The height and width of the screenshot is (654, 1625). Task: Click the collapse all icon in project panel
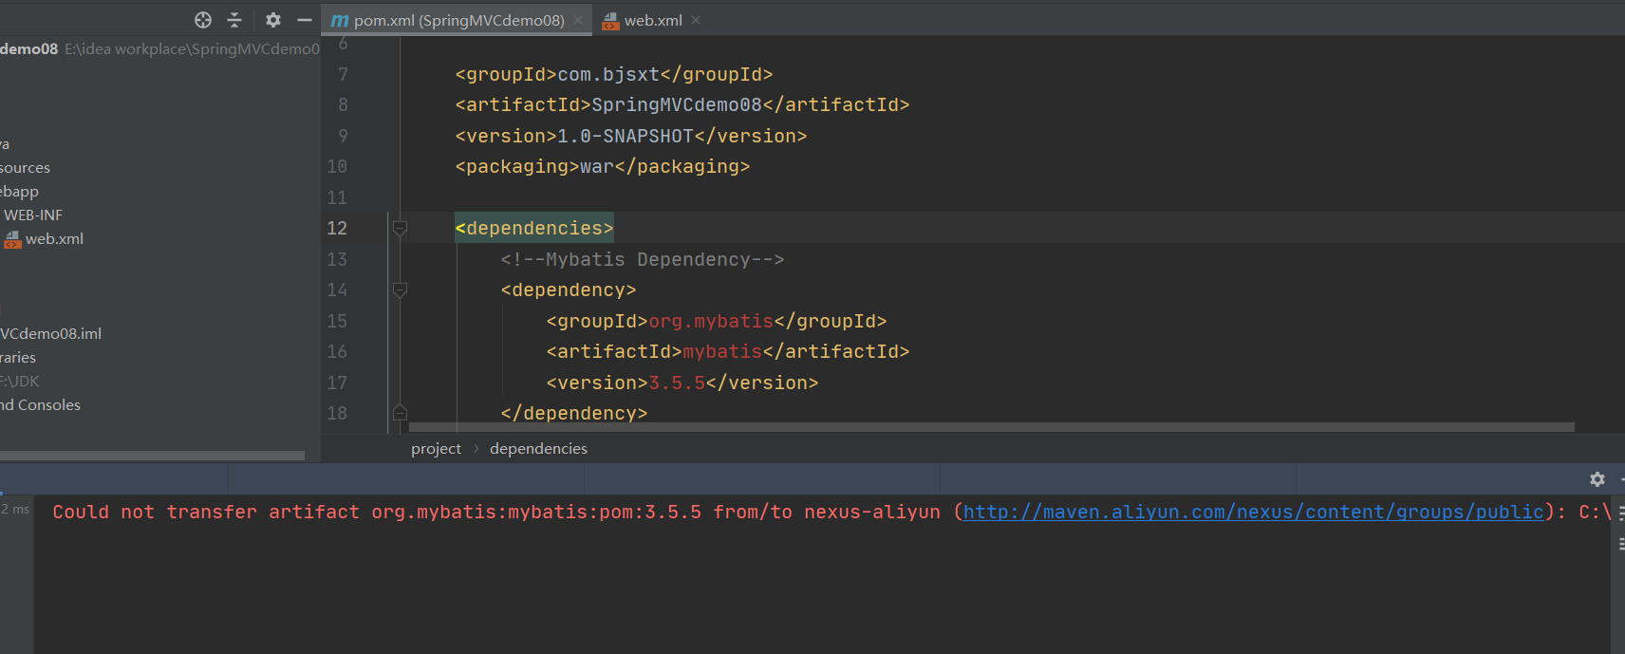[x=234, y=20]
